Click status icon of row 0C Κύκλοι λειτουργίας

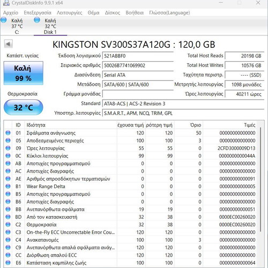8,155
